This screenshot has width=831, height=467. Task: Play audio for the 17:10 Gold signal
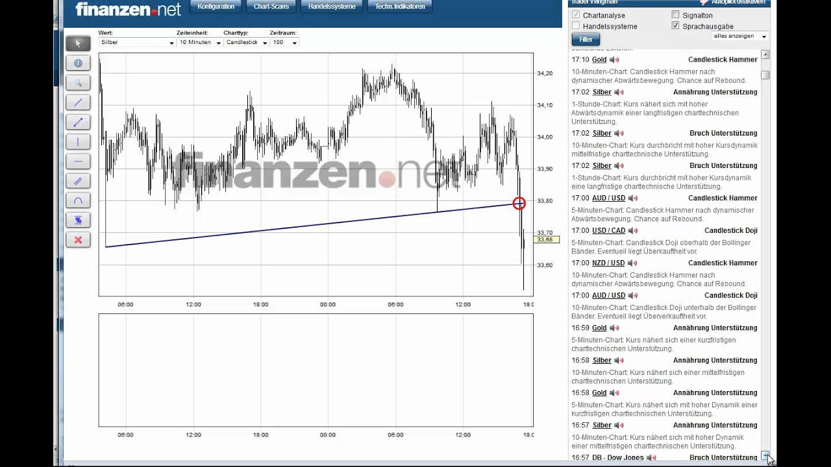[x=614, y=60]
